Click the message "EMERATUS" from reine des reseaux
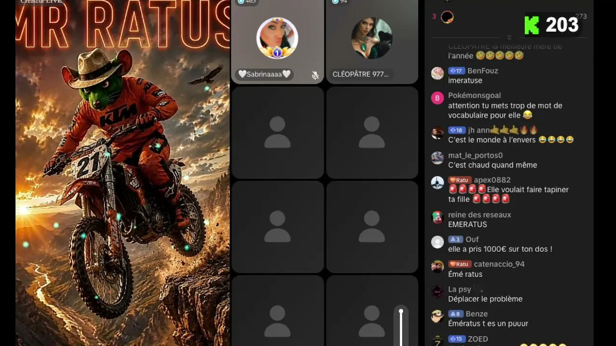 click(x=467, y=224)
